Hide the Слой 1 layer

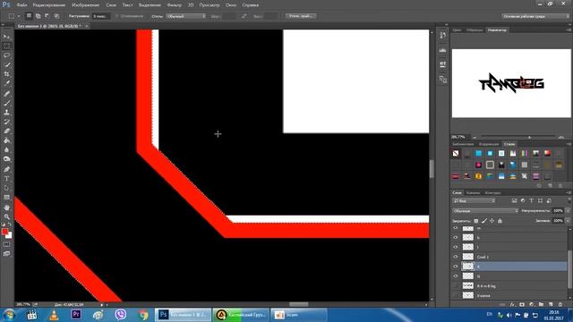pos(456,257)
